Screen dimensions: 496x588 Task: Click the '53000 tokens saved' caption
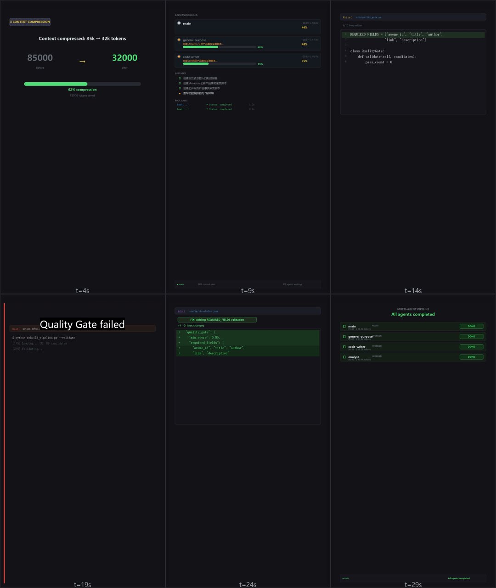point(82,96)
